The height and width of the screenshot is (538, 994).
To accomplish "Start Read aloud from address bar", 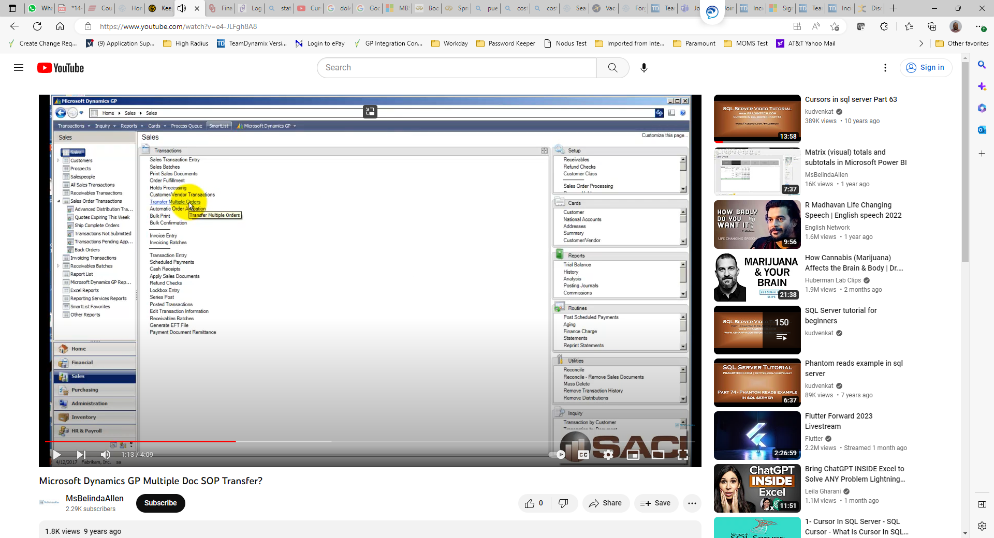I will point(816,26).
